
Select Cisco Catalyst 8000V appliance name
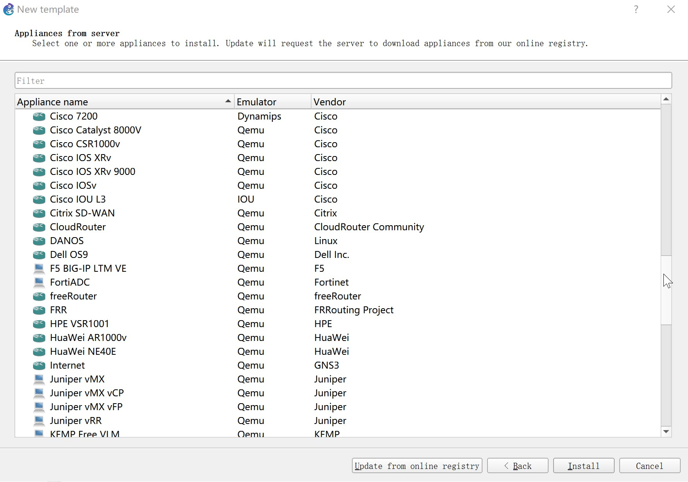(x=96, y=130)
